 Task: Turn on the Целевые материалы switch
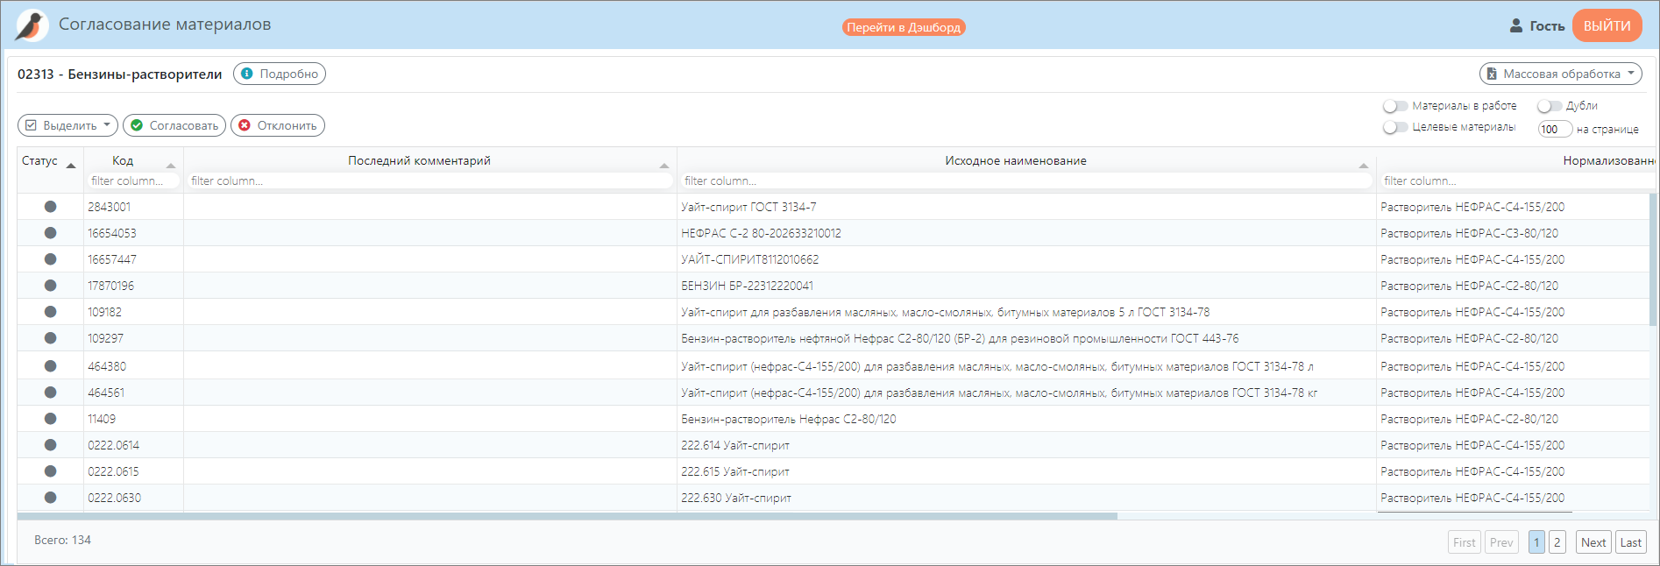1394,128
